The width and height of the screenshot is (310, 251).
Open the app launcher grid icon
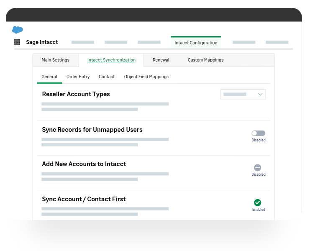point(17,42)
